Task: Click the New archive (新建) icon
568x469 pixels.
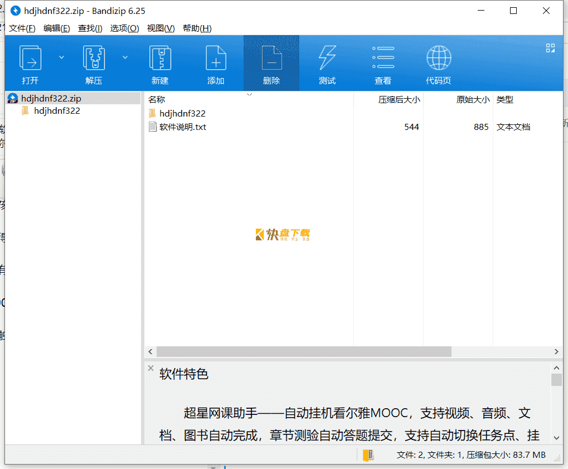Action: (160, 57)
